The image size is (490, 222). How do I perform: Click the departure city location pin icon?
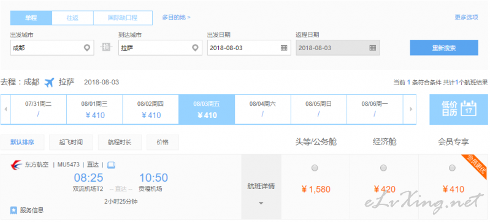87,48
